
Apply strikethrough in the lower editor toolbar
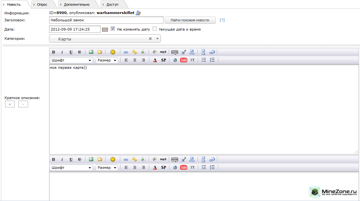pyautogui.click(x=79, y=159)
